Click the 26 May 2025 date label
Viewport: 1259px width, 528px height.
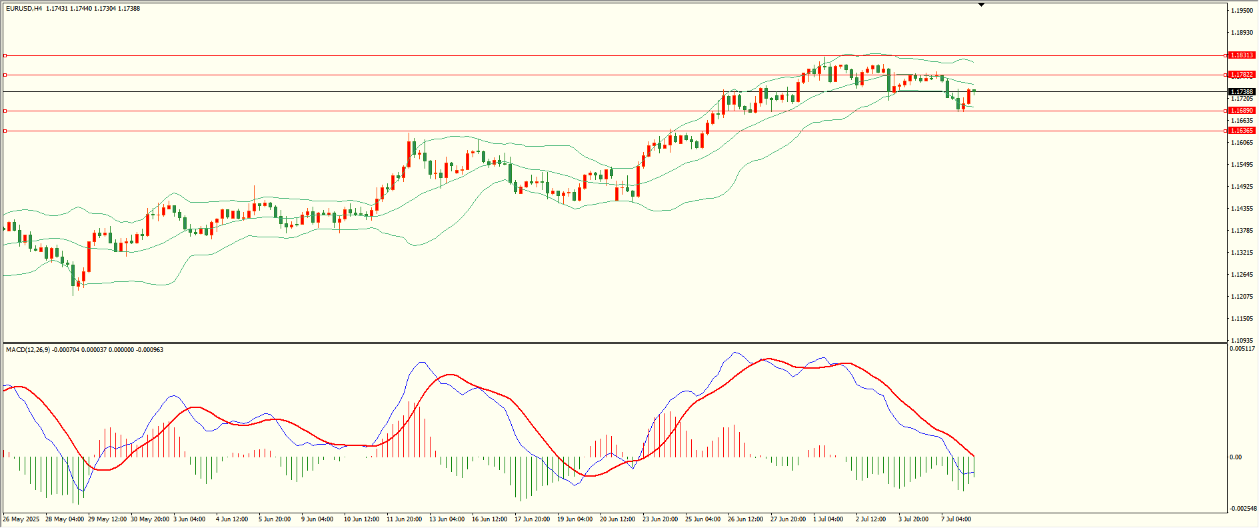tap(21, 519)
